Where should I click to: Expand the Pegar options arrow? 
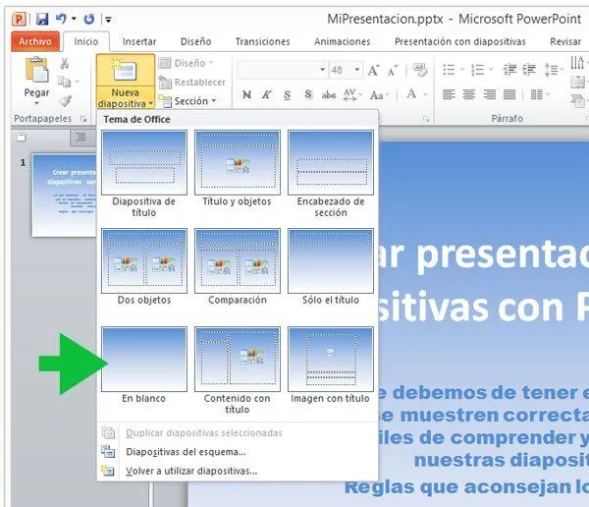[x=36, y=103]
